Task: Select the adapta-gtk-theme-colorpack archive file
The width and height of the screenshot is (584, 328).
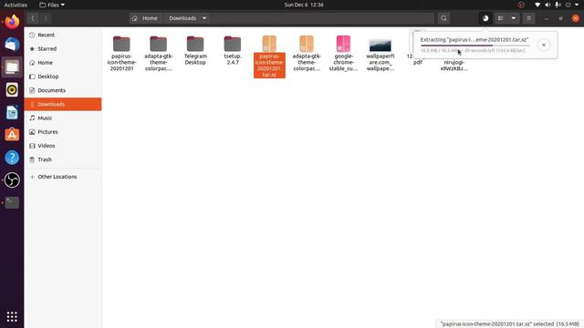Action: click(307, 54)
